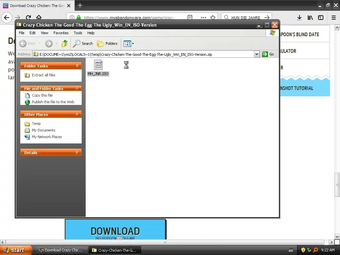The image size is (340, 255).
Task: Click Crazy-Chicken-The-G taskbar item
Action: [115, 250]
